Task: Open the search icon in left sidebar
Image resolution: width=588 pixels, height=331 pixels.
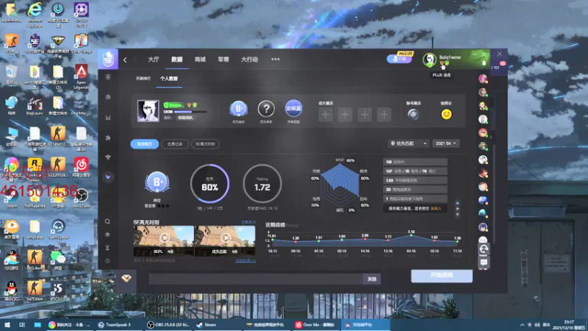Action: coord(107,221)
